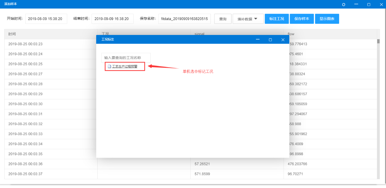The image size is (386, 188).
Task: Maximize the 添加样本 window
Action: click(x=369, y=5)
